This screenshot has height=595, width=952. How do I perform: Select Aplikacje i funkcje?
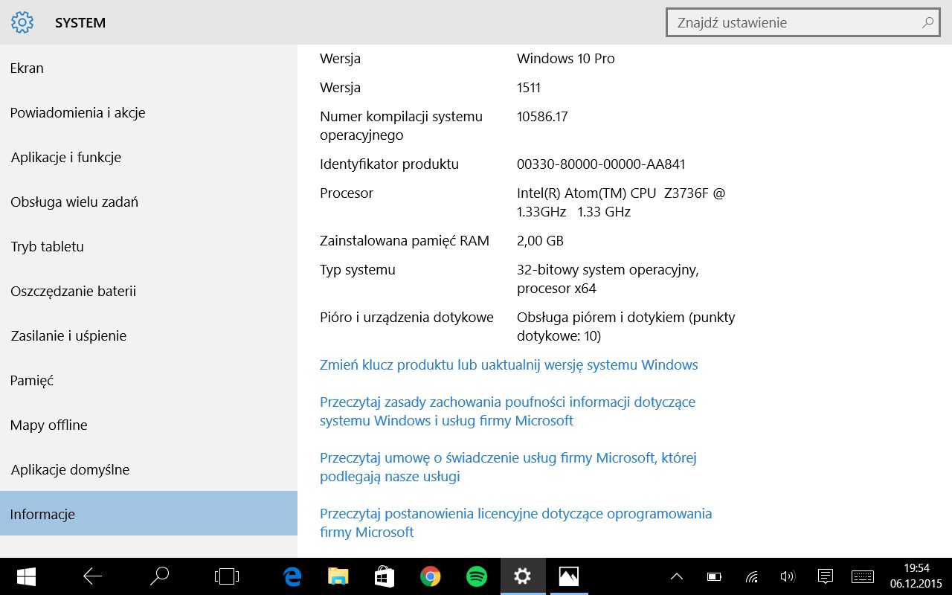[x=149, y=157]
